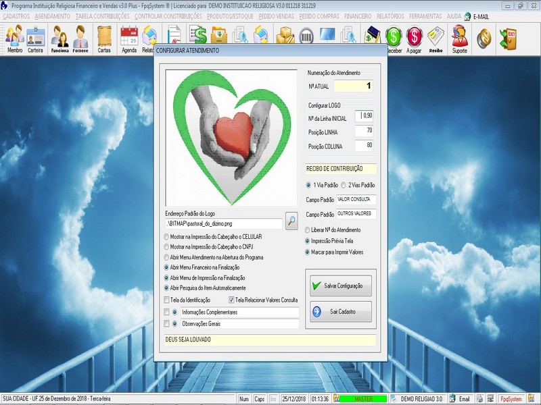Click the Nº da Linha INICIAL field
Viewport: 541px width, 405px height.
pyautogui.click(x=364, y=116)
